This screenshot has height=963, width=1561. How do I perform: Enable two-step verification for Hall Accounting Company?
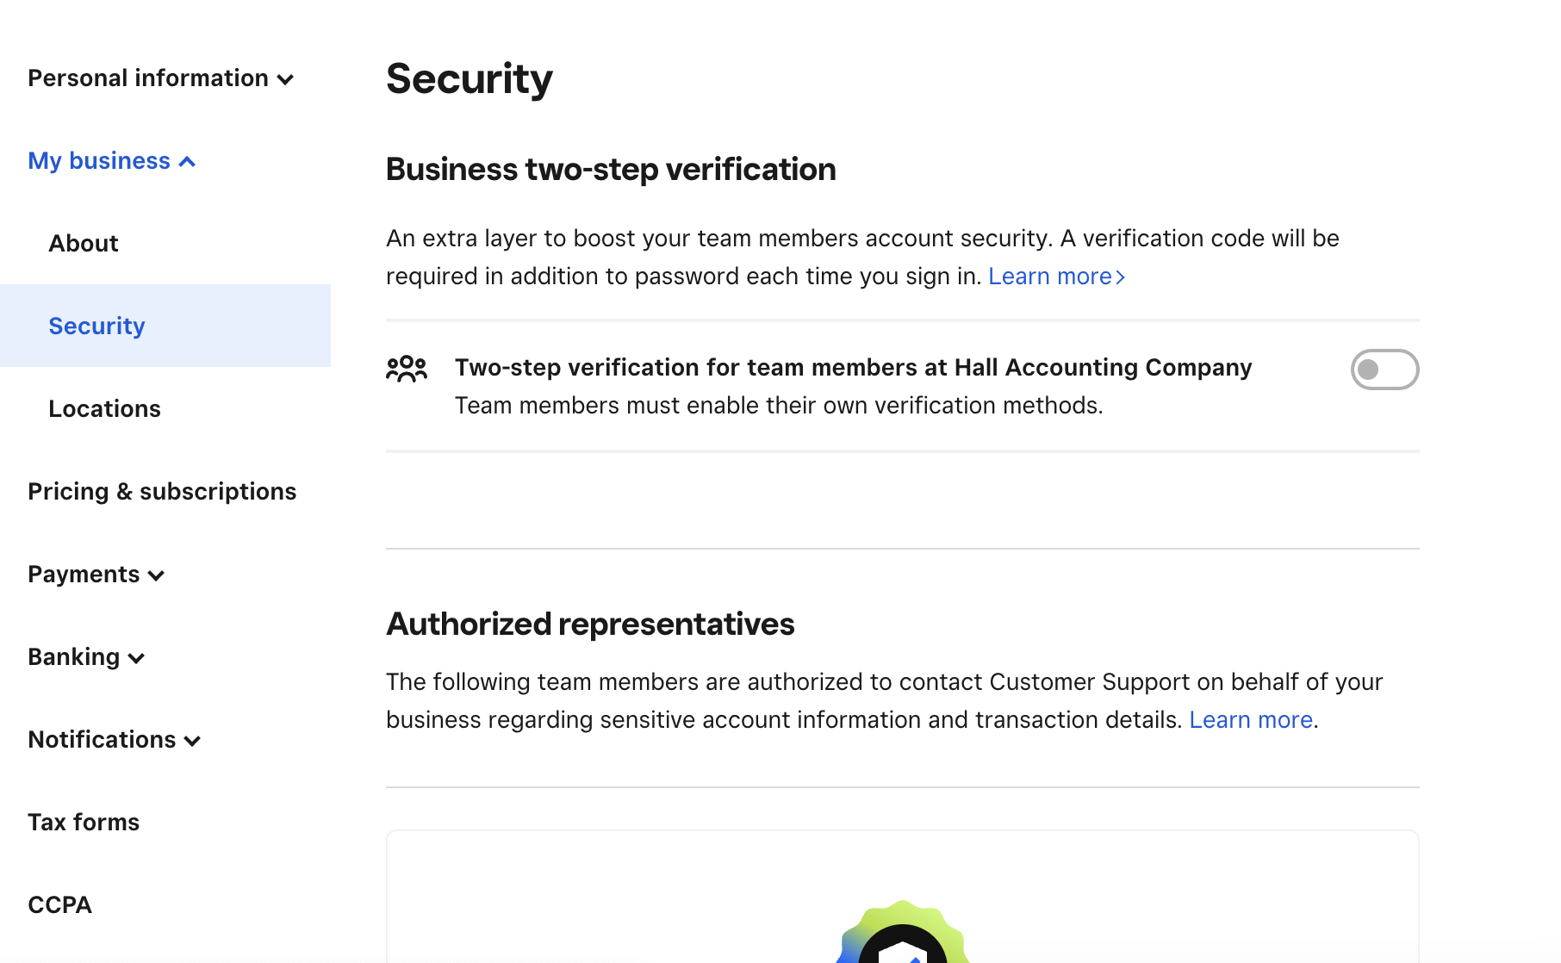click(1384, 370)
